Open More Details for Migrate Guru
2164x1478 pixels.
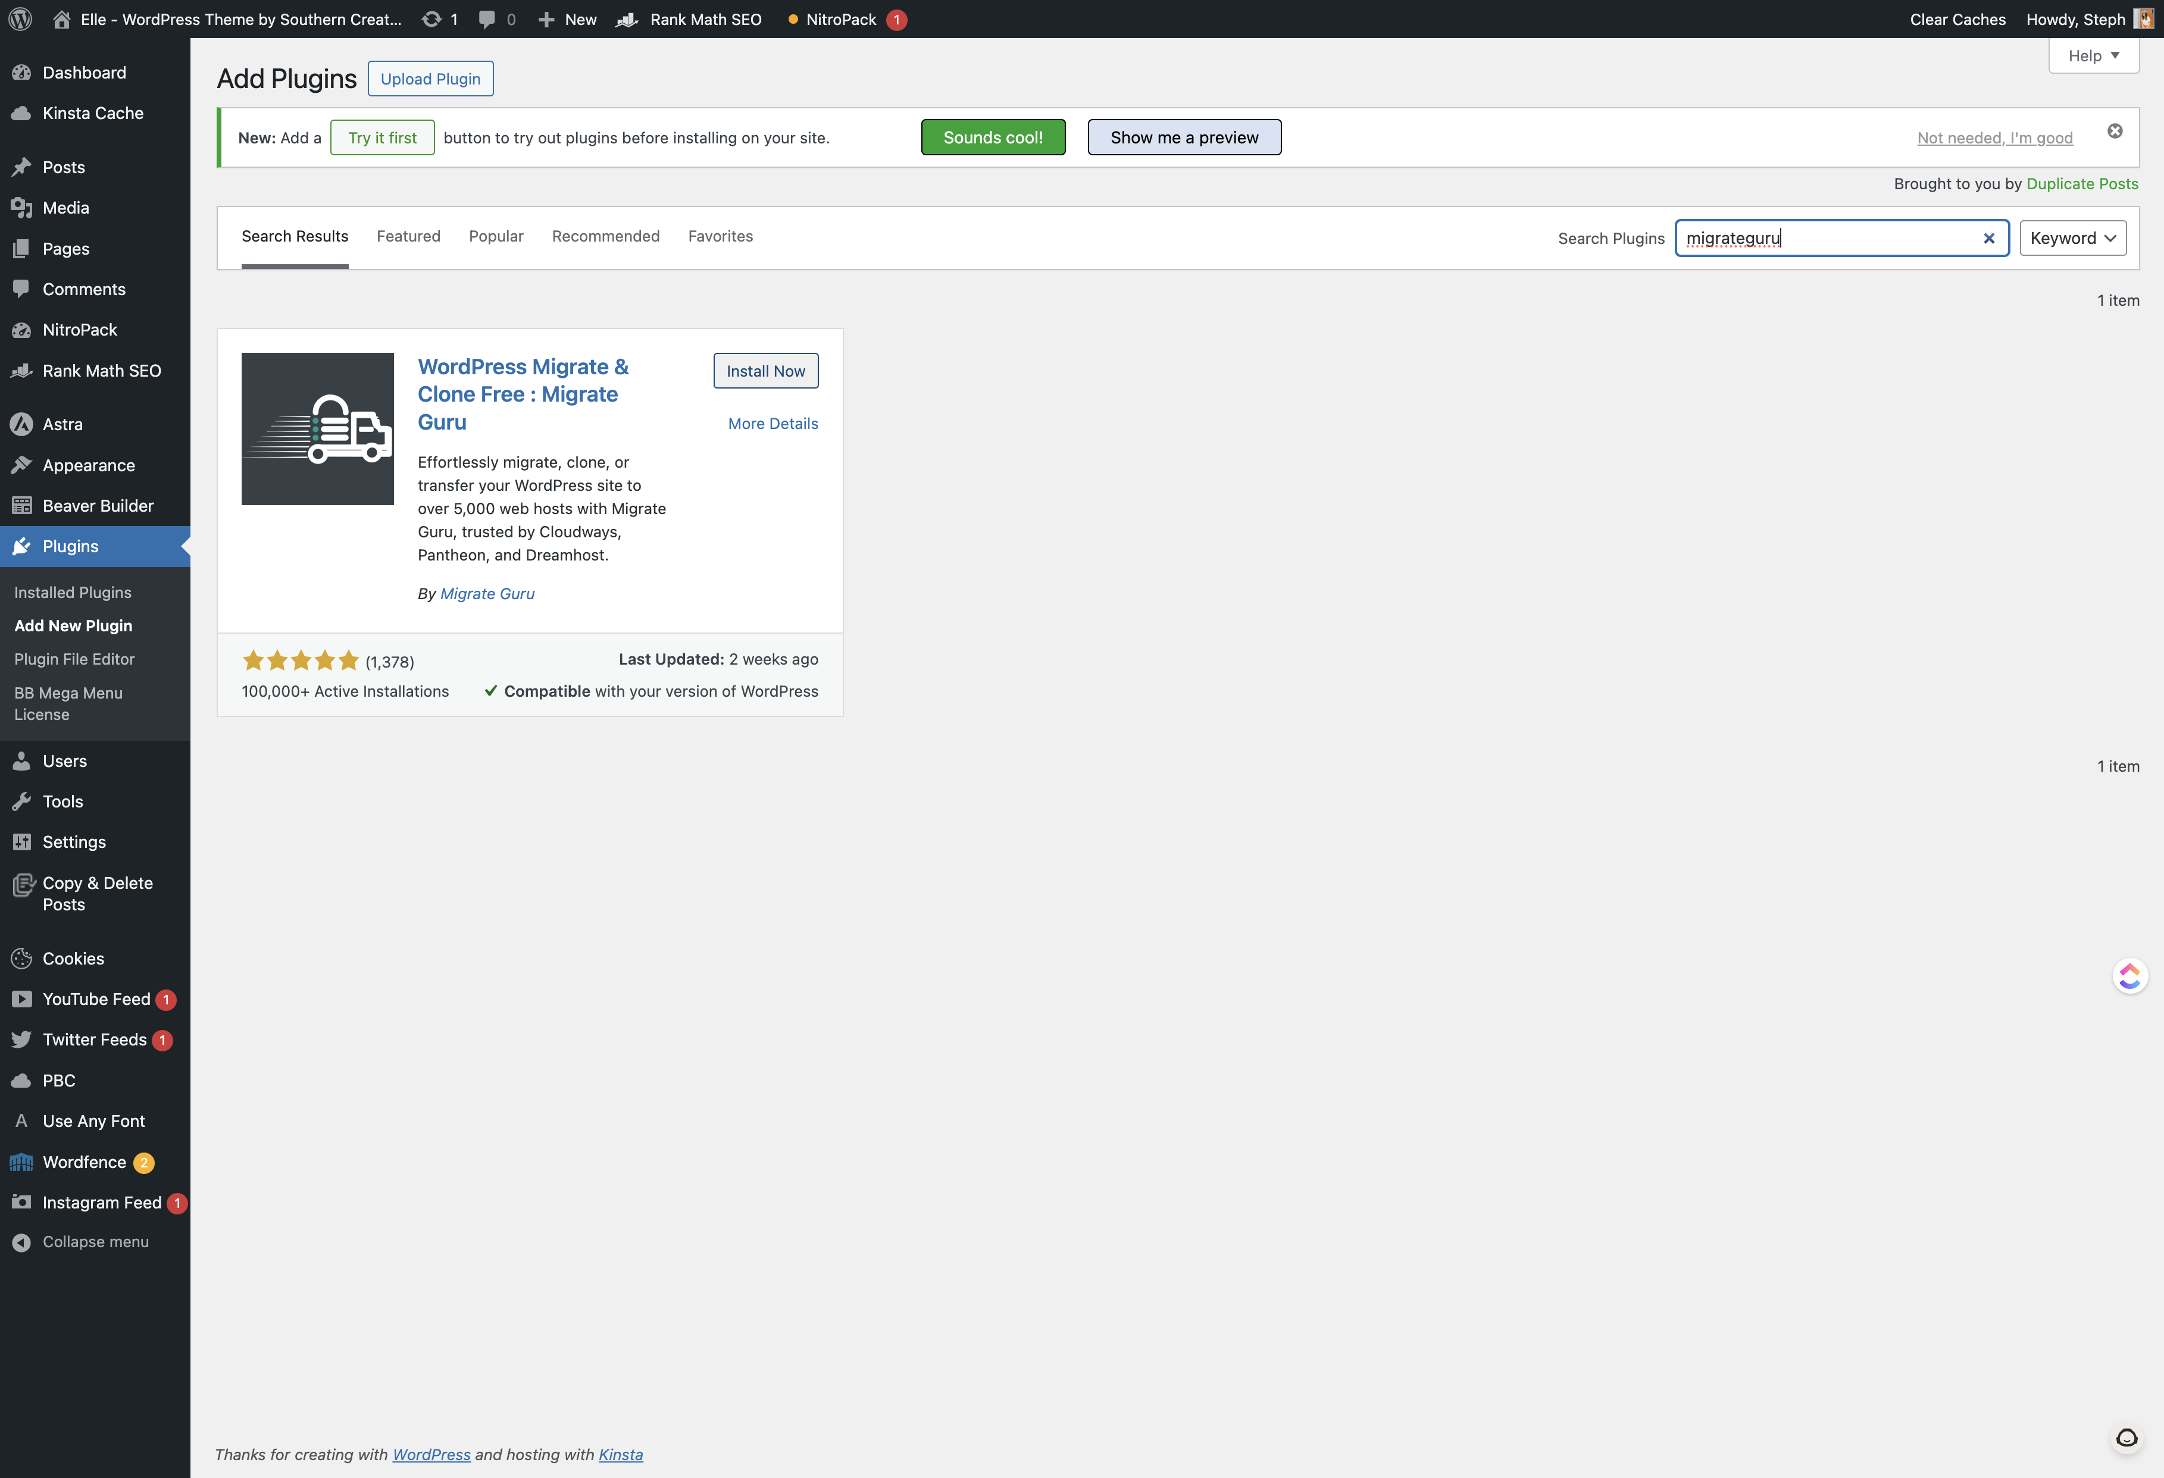[773, 424]
